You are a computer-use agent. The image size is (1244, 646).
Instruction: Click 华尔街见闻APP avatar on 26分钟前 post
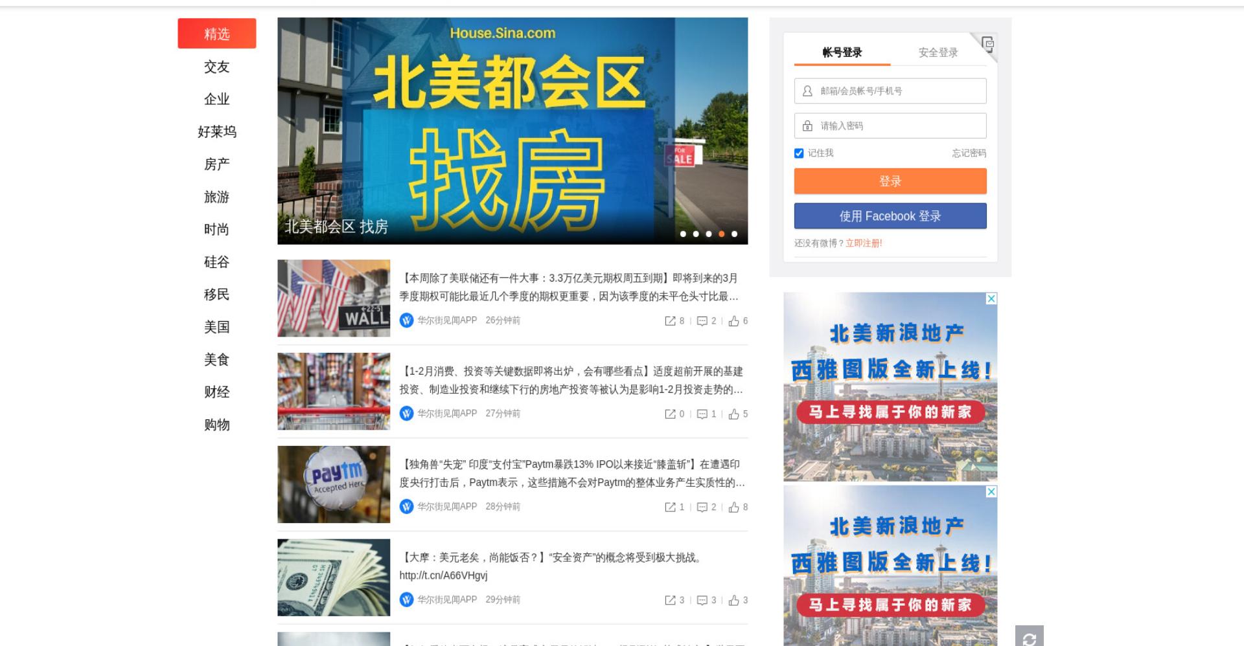(406, 320)
